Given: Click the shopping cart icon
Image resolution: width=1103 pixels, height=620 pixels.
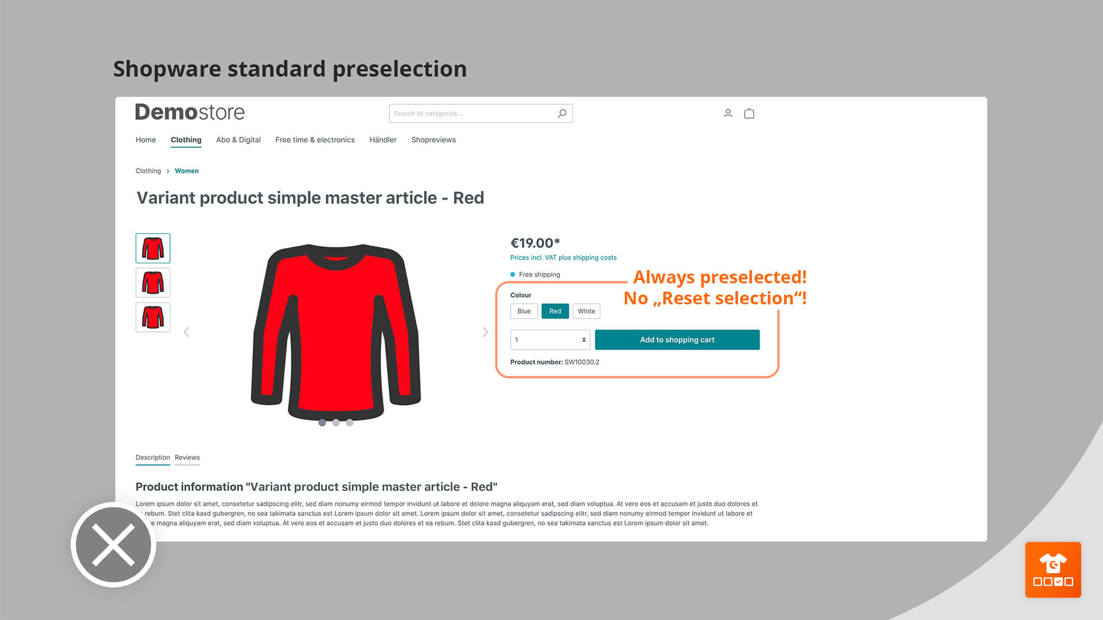Looking at the screenshot, I should (749, 113).
